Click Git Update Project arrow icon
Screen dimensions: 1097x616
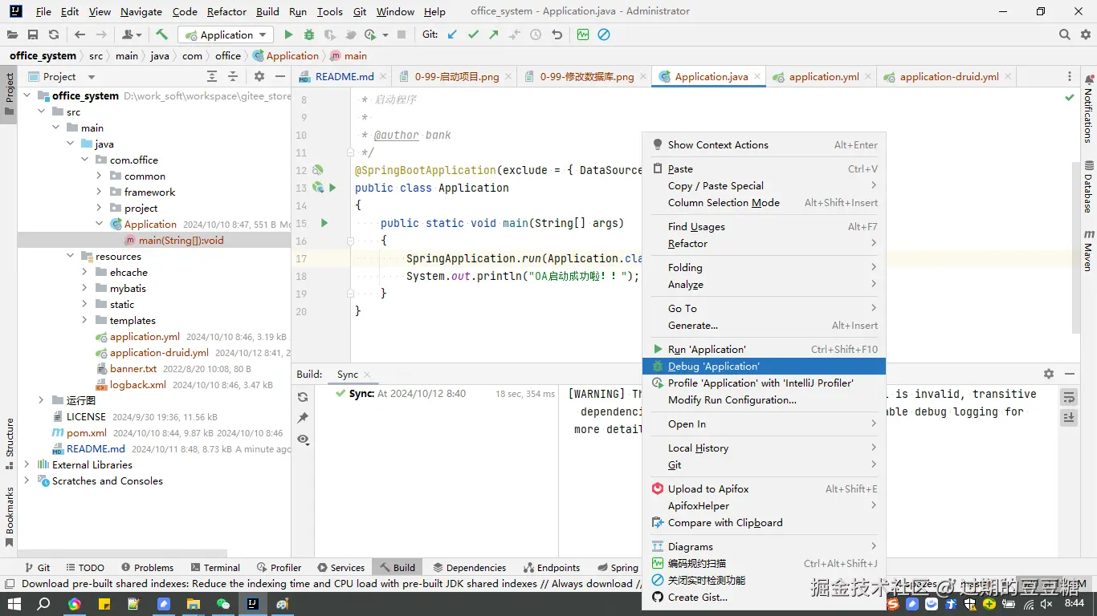[x=452, y=34]
